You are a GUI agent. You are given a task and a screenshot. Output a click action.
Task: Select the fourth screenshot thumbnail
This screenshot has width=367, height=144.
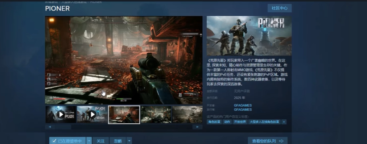pos(156,114)
